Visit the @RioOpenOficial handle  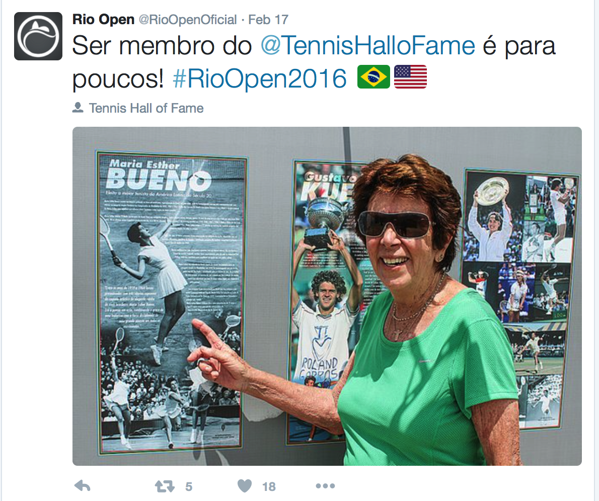[188, 20]
